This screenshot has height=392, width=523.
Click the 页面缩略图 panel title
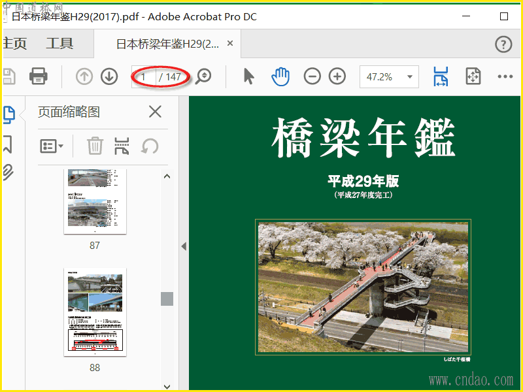pyautogui.click(x=69, y=112)
